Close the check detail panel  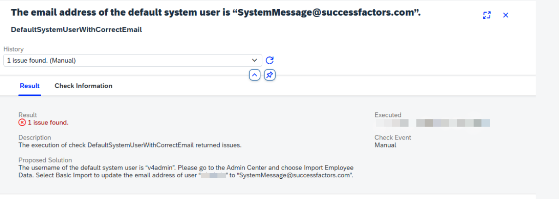(505, 15)
